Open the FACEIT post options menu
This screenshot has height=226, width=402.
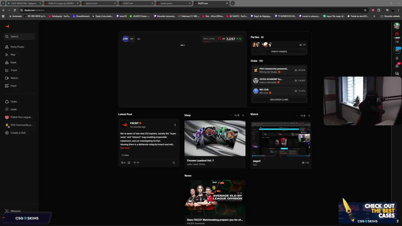click(x=175, y=125)
